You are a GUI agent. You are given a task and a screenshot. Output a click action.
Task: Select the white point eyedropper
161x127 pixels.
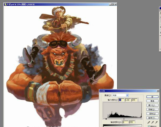156,122
